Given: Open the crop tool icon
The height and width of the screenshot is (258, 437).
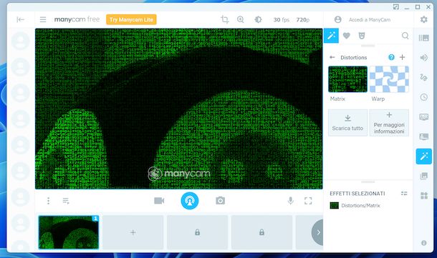Looking at the screenshot, I should click(x=225, y=19).
